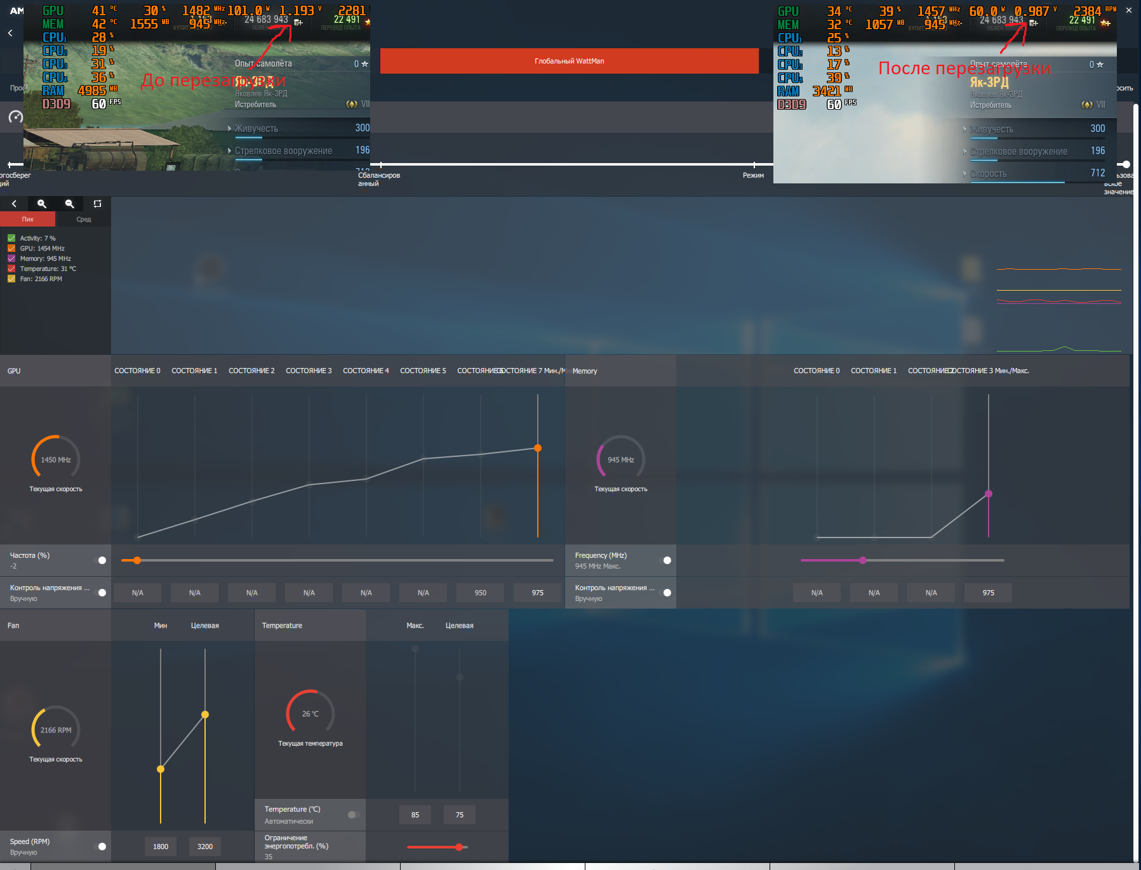Click the graph panel back chevron
The image size is (1141, 870).
[x=14, y=204]
